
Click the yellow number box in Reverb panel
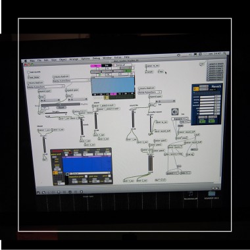(196, 89)
